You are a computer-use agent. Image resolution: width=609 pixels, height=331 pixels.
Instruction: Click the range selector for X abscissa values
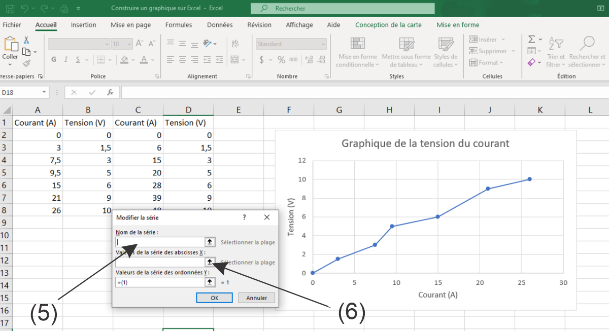[x=209, y=262]
